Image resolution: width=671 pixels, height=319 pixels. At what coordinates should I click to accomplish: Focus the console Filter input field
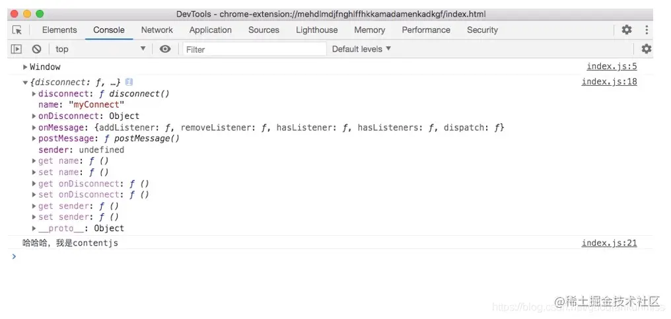[255, 50]
